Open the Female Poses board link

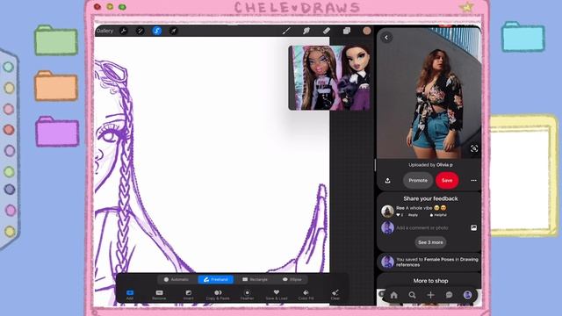(x=439, y=260)
